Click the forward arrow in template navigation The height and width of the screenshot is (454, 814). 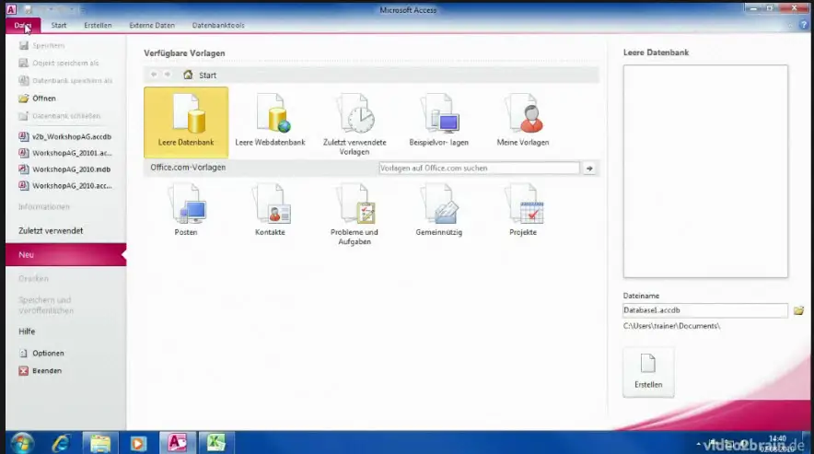click(x=168, y=75)
